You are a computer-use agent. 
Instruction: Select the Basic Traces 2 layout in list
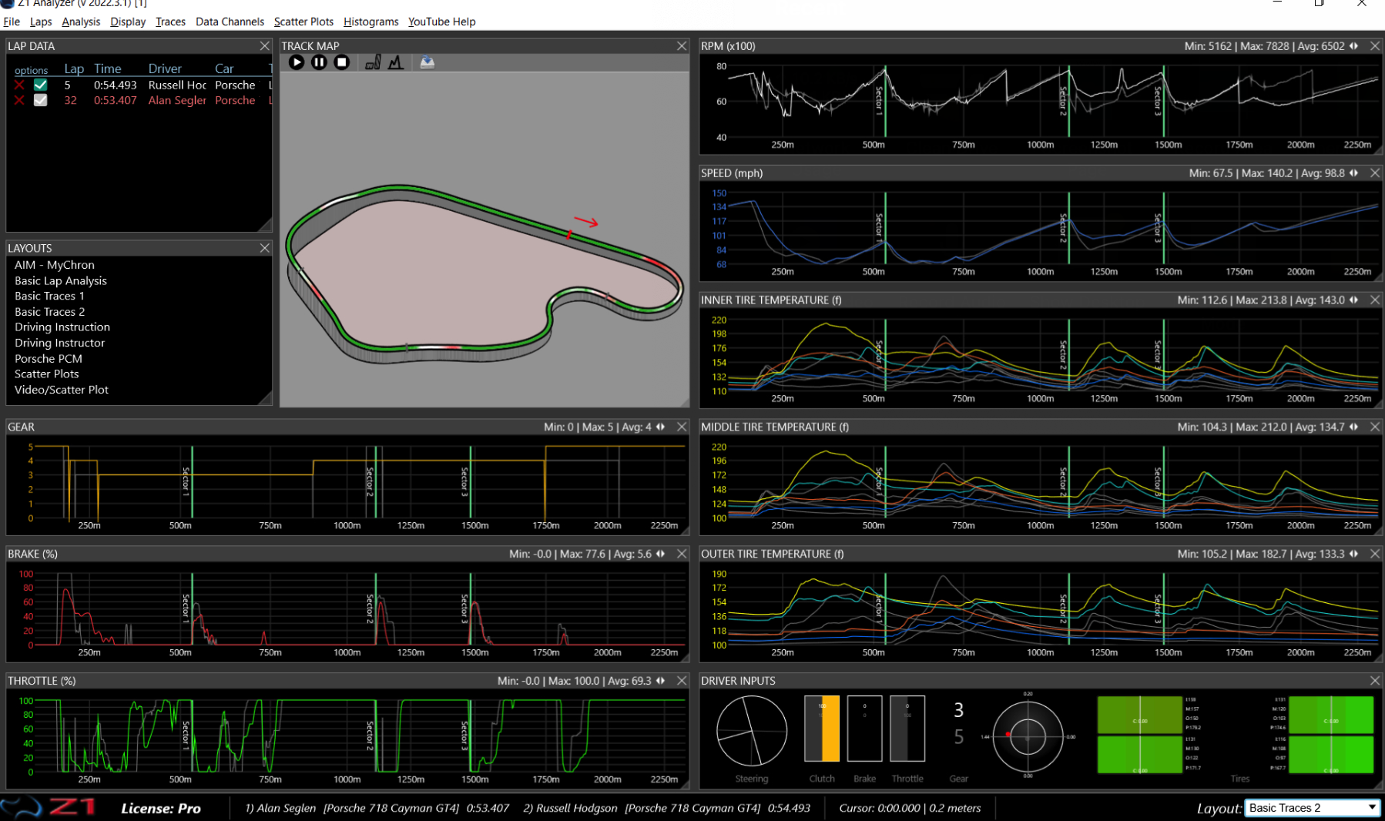[x=49, y=311]
